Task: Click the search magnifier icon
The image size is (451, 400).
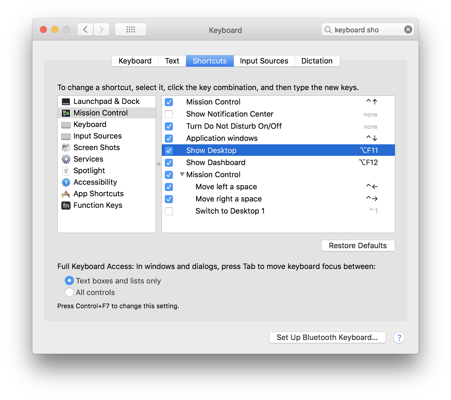Action: click(x=328, y=30)
